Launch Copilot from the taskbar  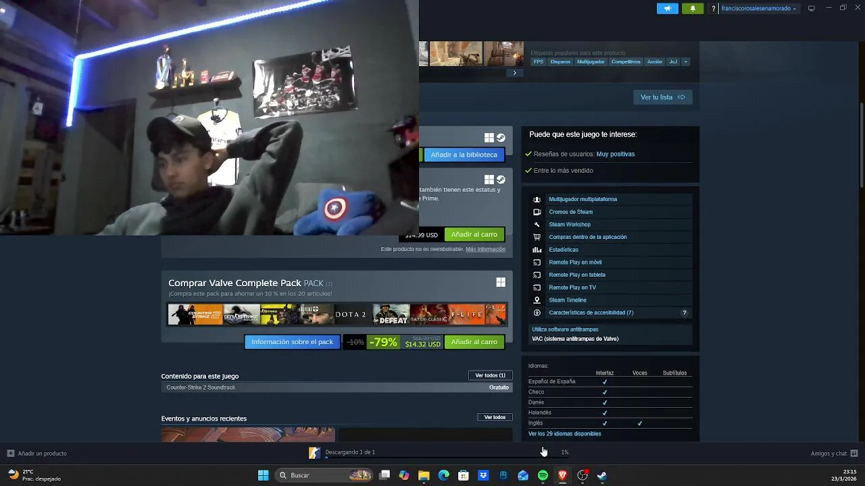[x=404, y=475]
